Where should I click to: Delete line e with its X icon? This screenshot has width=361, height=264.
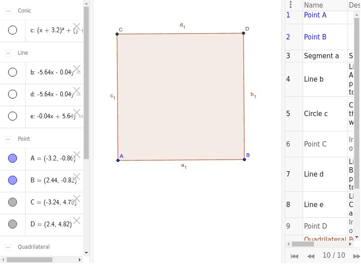tap(77, 113)
